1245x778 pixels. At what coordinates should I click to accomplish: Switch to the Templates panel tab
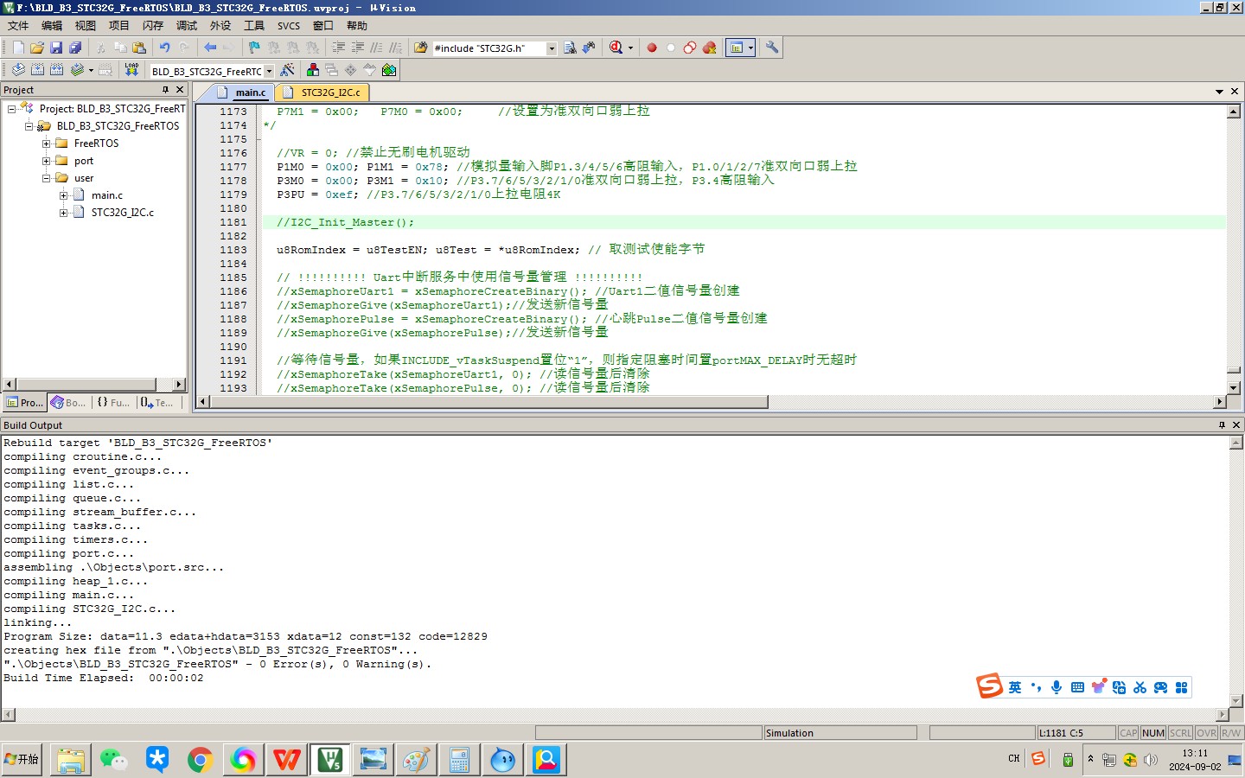[157, 403]
